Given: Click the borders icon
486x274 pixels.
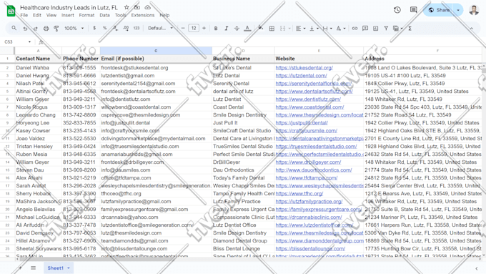Looking at the screenshot, I should pos(272,28).
